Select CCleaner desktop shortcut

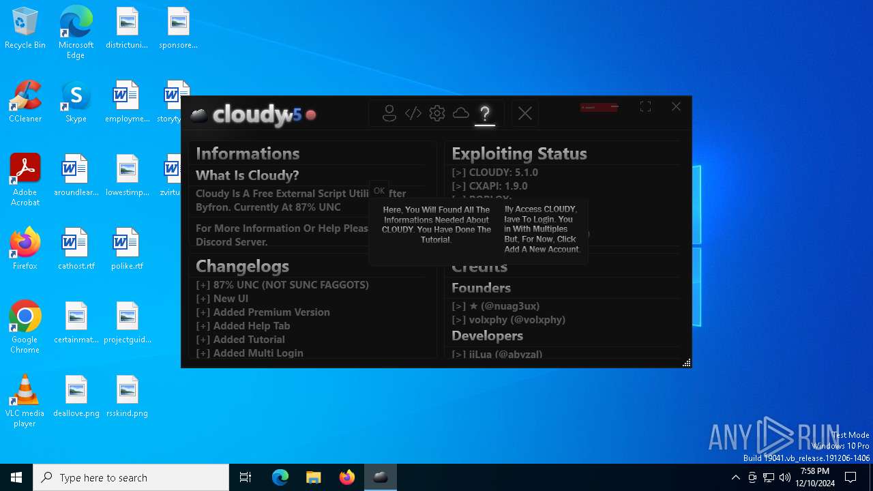25,102
